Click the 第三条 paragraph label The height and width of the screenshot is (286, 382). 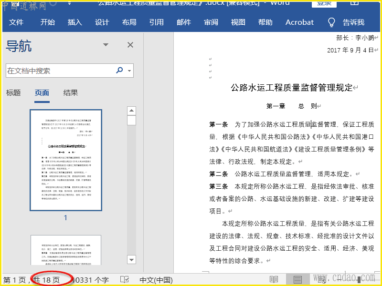(x=219, y=186)
